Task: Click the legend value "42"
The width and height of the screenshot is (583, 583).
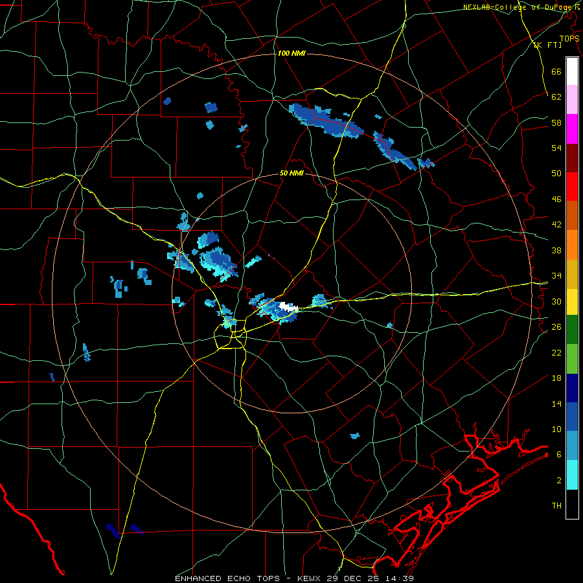Action: click(x=556, y=224)
